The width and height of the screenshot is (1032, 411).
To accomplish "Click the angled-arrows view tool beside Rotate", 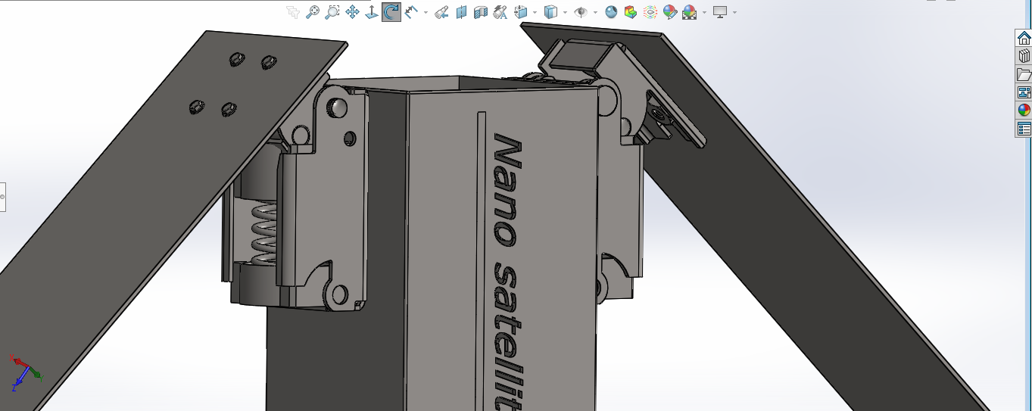I will 412,12.
